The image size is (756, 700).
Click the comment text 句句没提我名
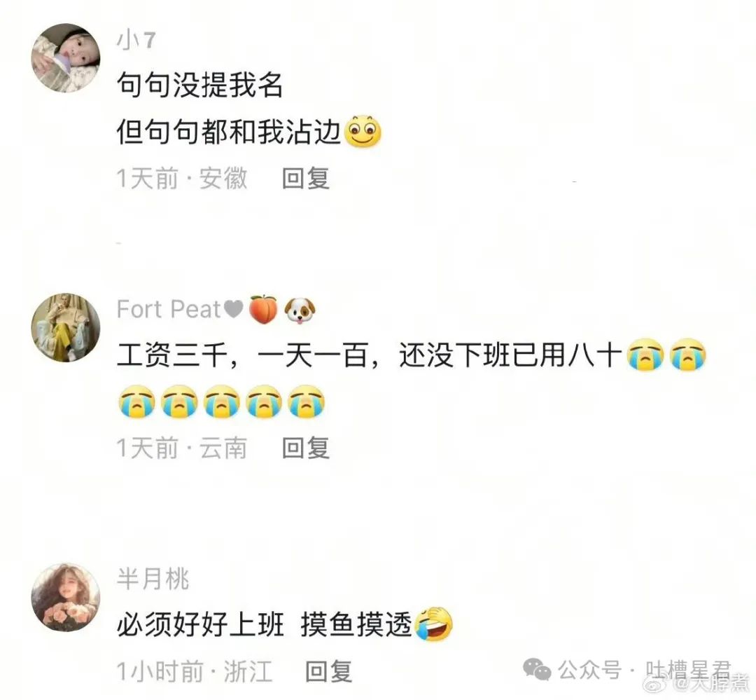coord(199,85)
